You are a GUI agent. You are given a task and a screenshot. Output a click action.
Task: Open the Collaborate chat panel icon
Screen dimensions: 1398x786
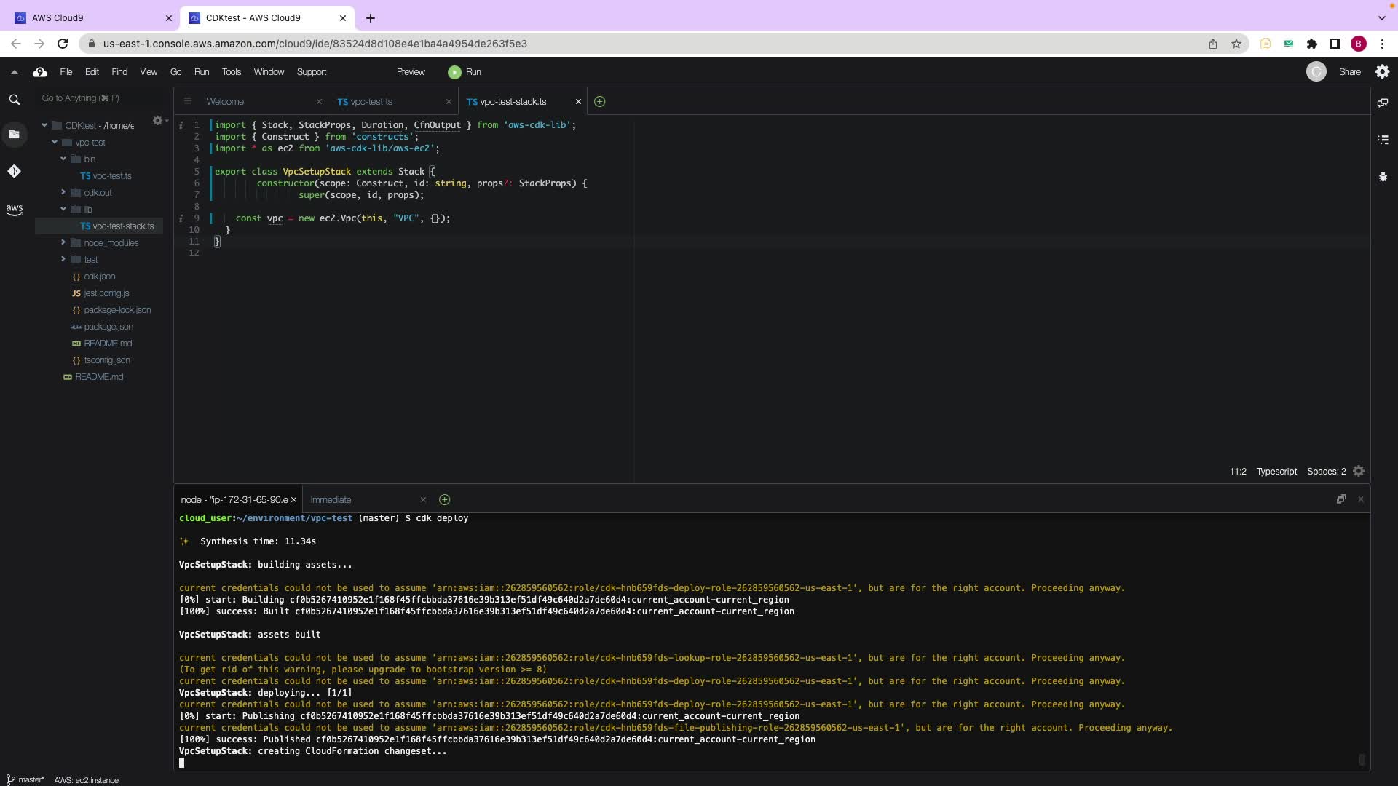[1383, 103]
